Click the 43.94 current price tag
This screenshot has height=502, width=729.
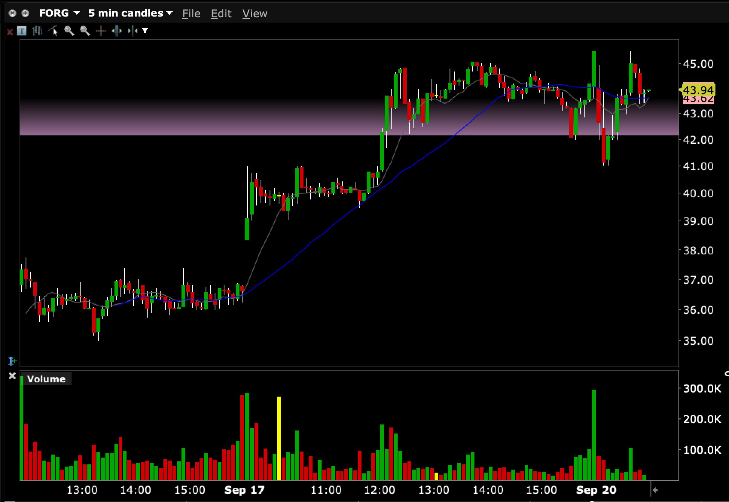698,90
